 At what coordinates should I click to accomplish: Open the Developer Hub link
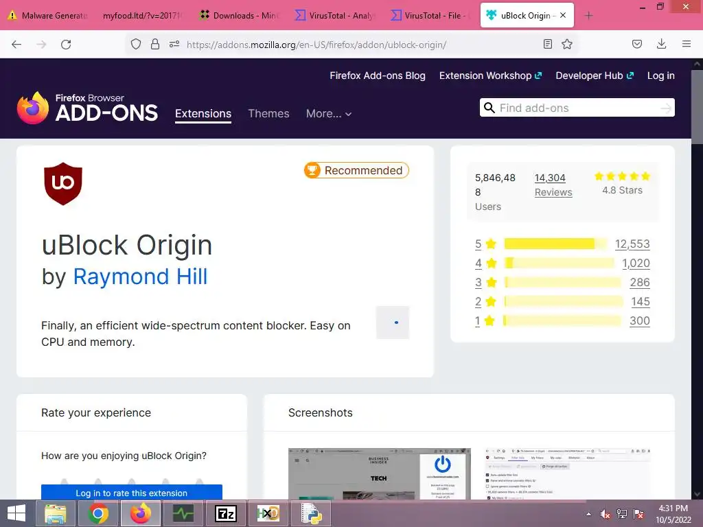595,75
